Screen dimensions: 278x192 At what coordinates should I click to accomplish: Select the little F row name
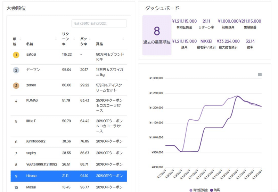(x=31, y=121)
